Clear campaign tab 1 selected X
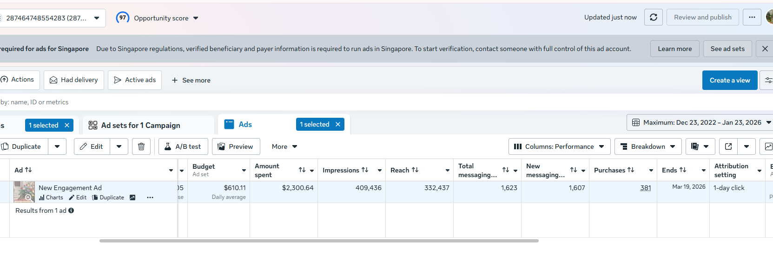 click(x=67, y=125)
